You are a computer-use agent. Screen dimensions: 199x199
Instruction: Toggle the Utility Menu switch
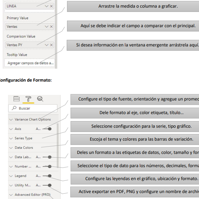(x=47, y=185)
